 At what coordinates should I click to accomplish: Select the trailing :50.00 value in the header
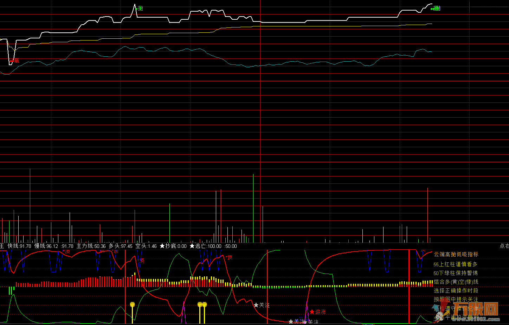click(x=230, y=246)
